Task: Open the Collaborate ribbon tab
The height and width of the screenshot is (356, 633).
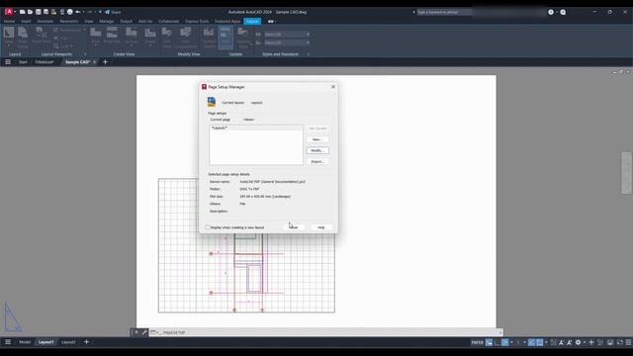Action: coord(168,21)
